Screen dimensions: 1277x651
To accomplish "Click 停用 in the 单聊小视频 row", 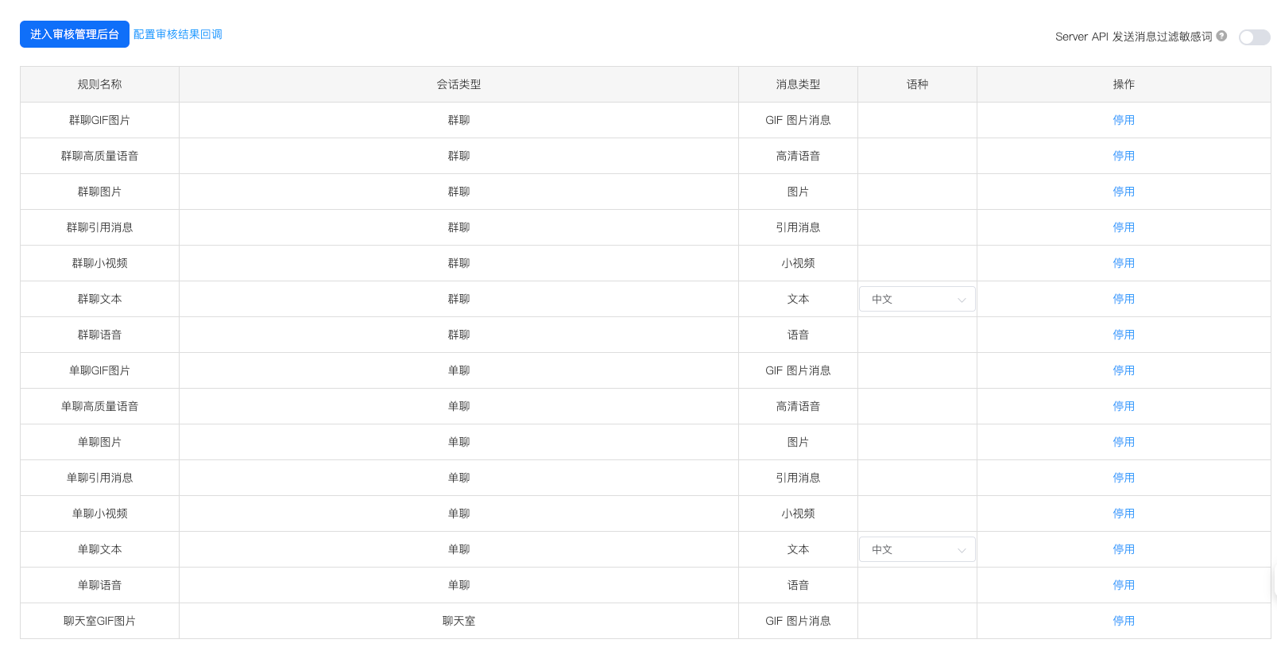I will pyautogui.click(x=1124, y=513).
